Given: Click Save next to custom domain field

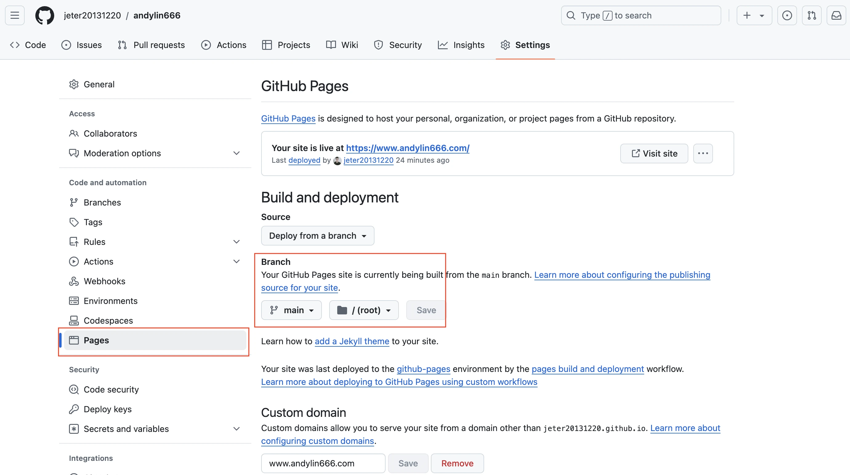Looking at the screenshot, I should 408,463.
